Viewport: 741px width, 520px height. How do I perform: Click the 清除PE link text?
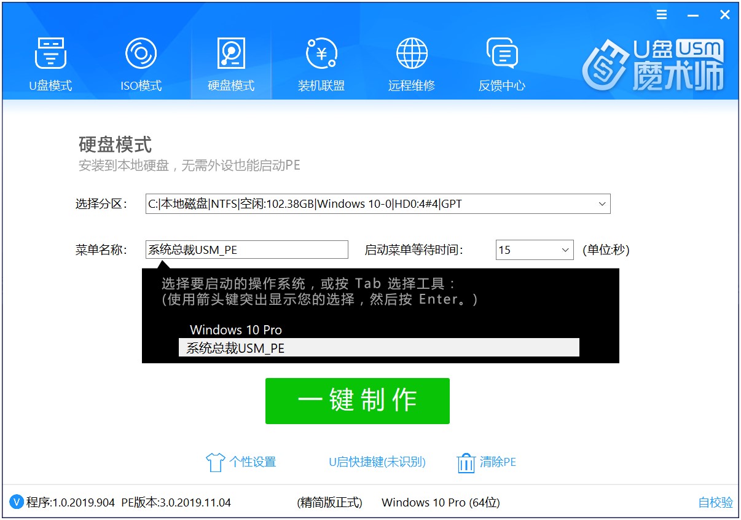(x=498, y=462)
